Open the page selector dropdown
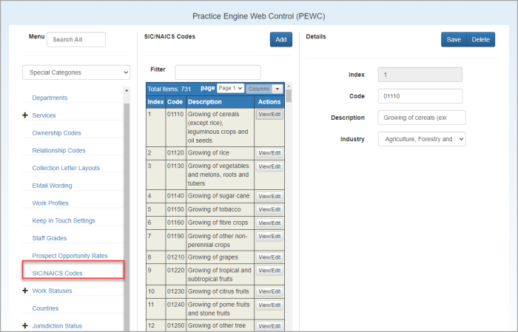The width and height of the screenshot is (518, 332). [230, 88]
